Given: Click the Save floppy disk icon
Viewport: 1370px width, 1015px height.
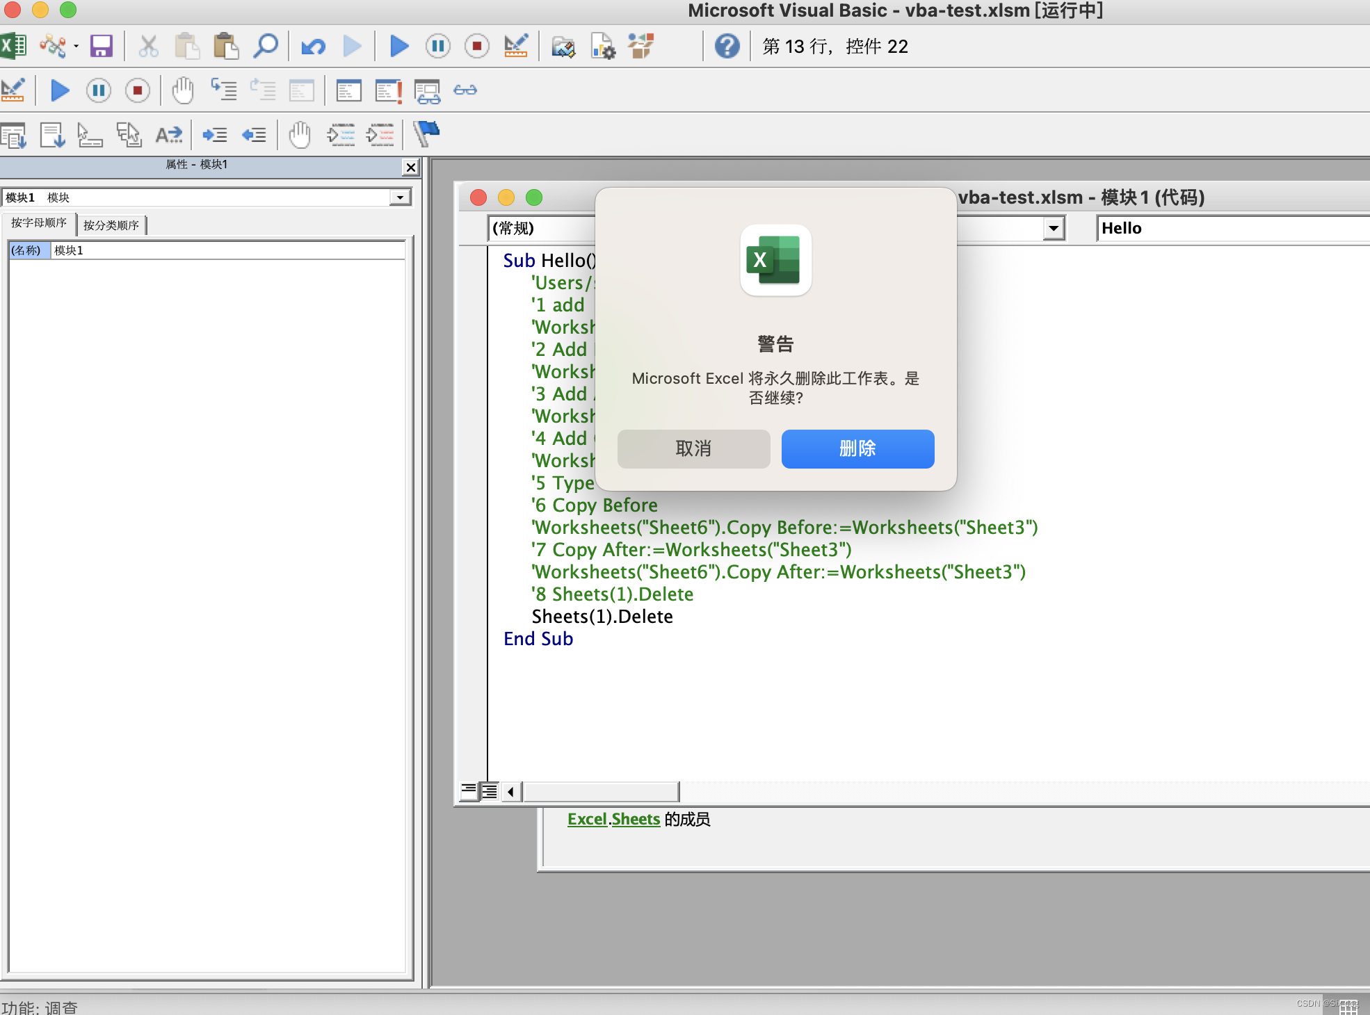Looking at the screenshot, I should tap(102, 47).
